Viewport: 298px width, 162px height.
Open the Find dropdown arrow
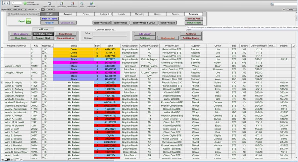(x=85, y=4)
